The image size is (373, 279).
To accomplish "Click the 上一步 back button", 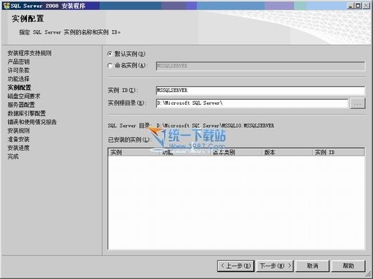I will click(236, 266).
